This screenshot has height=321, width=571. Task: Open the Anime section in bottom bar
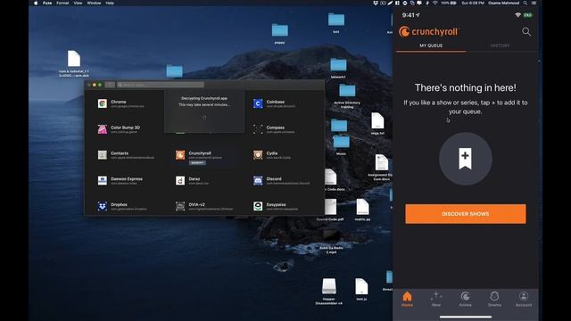point(466,300)
